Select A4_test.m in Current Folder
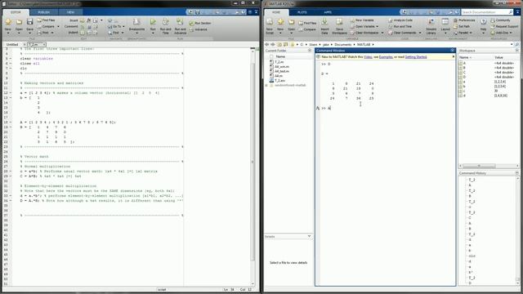The image size is (523, 294). [282, 71]
